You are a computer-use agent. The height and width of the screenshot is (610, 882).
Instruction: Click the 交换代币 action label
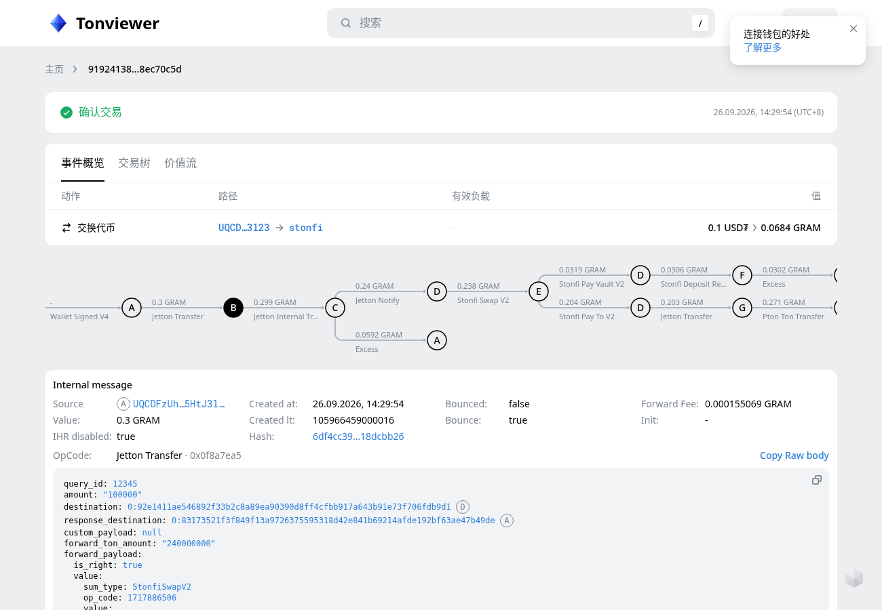[96, 228]
